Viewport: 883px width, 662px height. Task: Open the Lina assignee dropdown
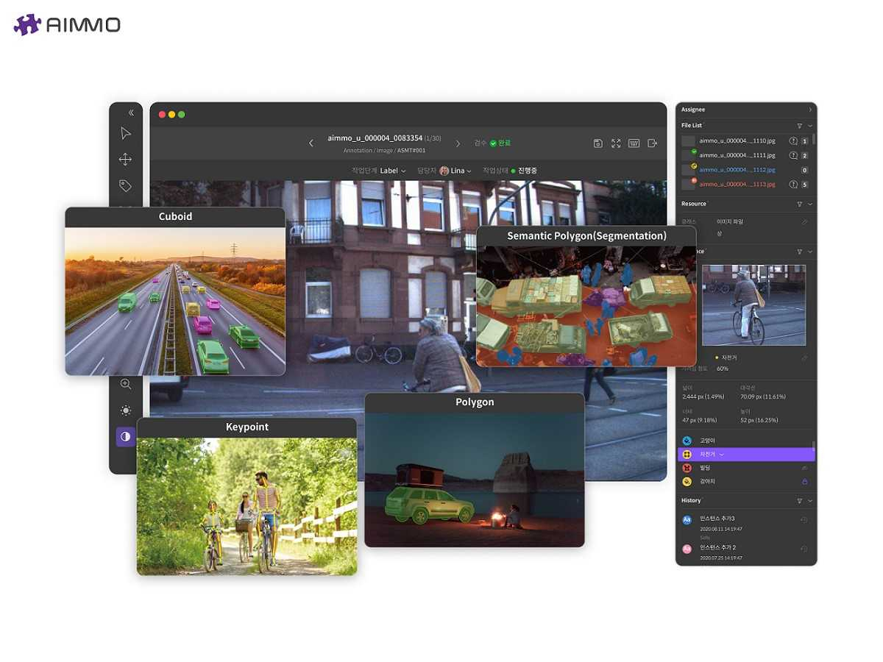(x=456, y=171)
